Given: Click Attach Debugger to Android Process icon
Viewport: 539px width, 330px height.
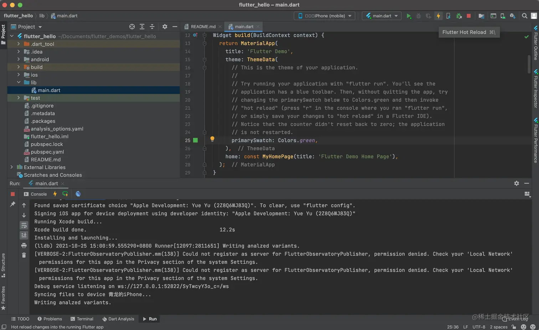Looking at the screenshot, I should pyautogui.click(x=459, y=16).
